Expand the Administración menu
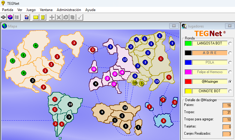The width and height of the screenshot is (235, 140). pos(69,10)
